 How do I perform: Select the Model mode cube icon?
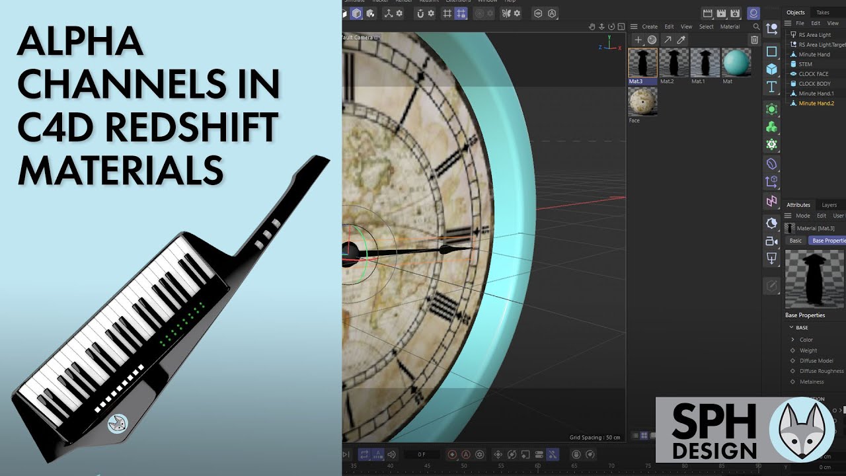pyautogui.click(x=357, y=13)
